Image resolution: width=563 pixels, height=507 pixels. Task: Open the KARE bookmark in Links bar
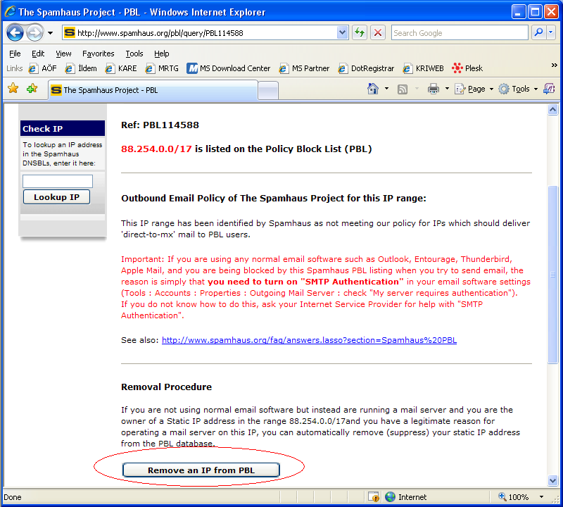coord(121,68)
